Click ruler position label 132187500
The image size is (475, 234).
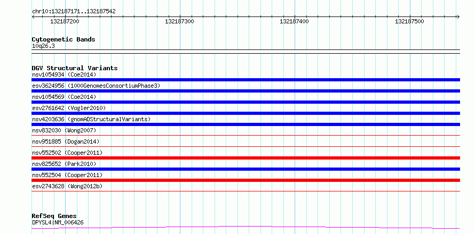click(x=409, y=21)
